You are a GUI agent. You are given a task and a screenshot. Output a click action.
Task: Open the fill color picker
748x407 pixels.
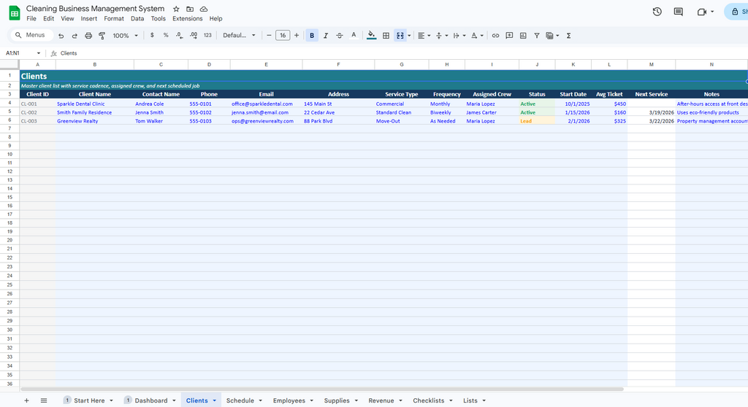[x=371, y=35]
